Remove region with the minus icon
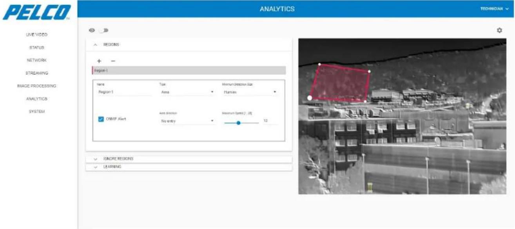Screen dimensions: 515x229 point(113,61)
